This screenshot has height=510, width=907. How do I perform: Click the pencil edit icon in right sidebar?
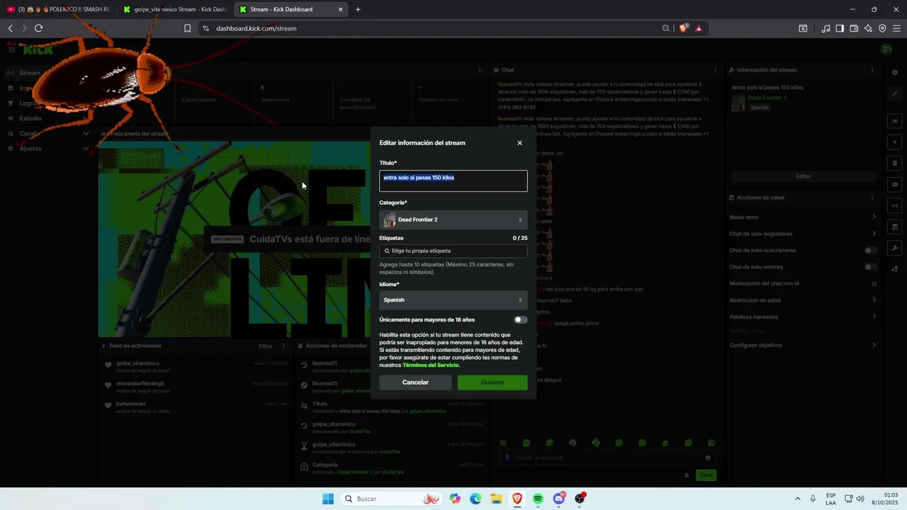tap(895, 93)
